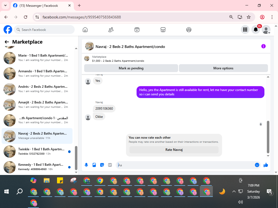Click the More options button
278x208 pixels.
click(223, 68)
